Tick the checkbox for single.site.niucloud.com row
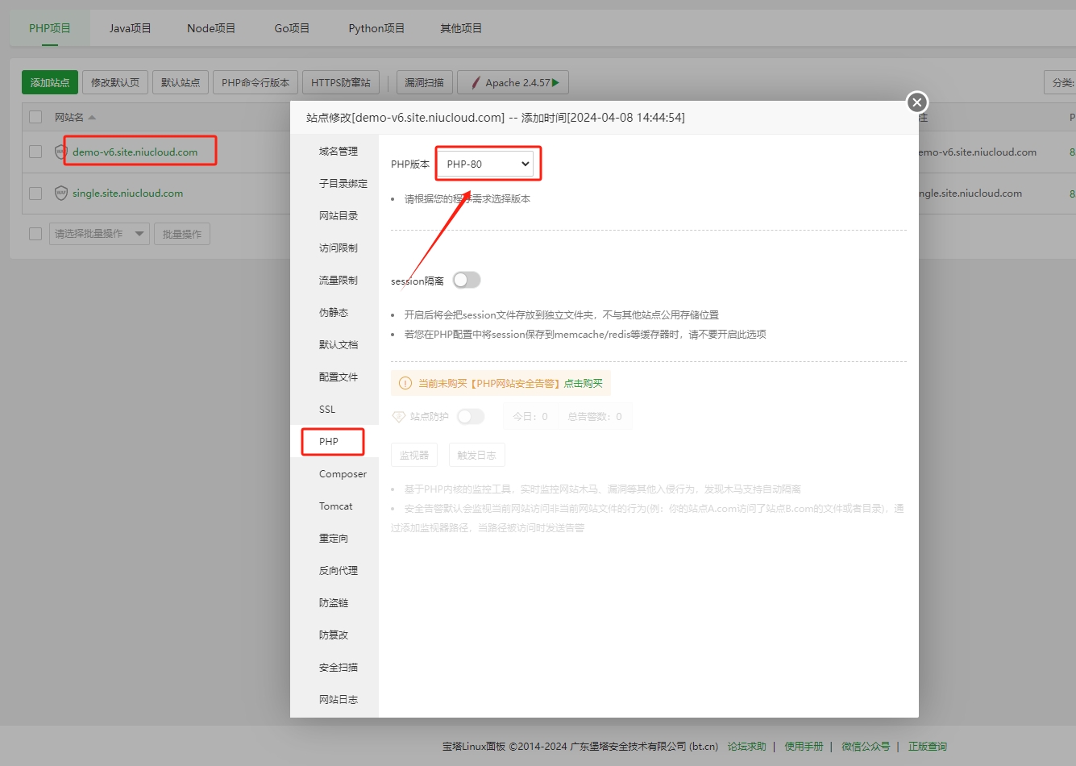Image resolution: width=1076 pixels, height=766 pixels. click(x=35, y=194)
